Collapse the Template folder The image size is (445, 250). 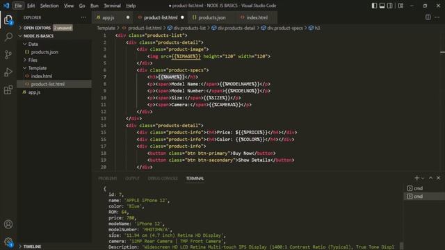coord(38,68)
